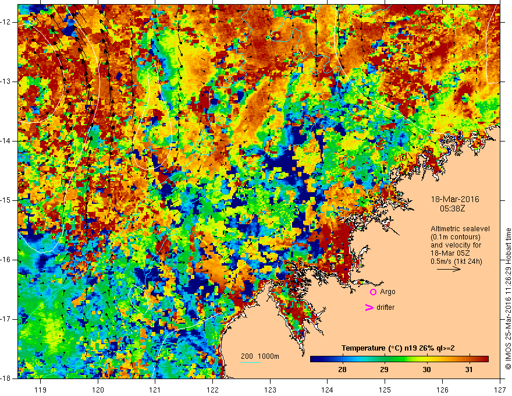The height and width of the screenshot is (396, 512).
Task: Click longitude label '122' on the axis
Action: [x=212, y=390]
